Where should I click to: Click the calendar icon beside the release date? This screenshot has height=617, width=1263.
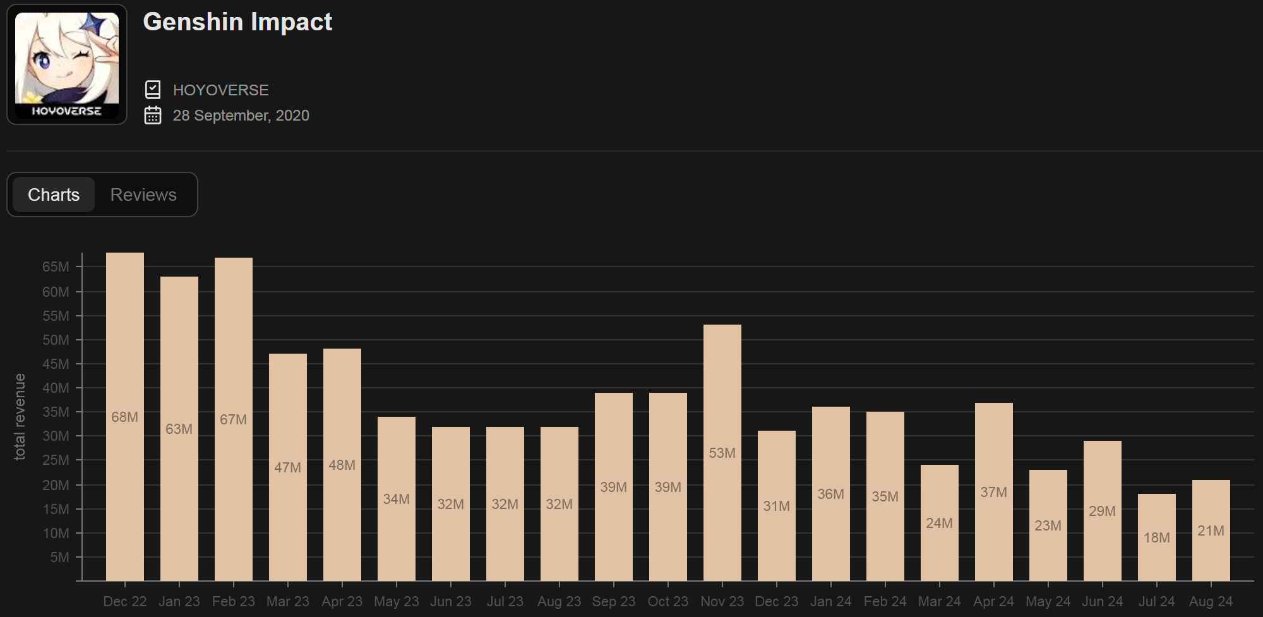pyautogui.click(x=153, y=116)
